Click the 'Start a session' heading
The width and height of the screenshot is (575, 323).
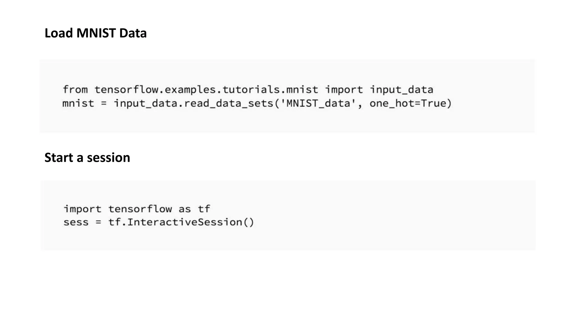[87, 158]
